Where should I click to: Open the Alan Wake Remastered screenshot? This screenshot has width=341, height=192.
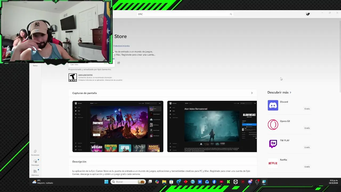pyautogui.click(x=212, y=126)
